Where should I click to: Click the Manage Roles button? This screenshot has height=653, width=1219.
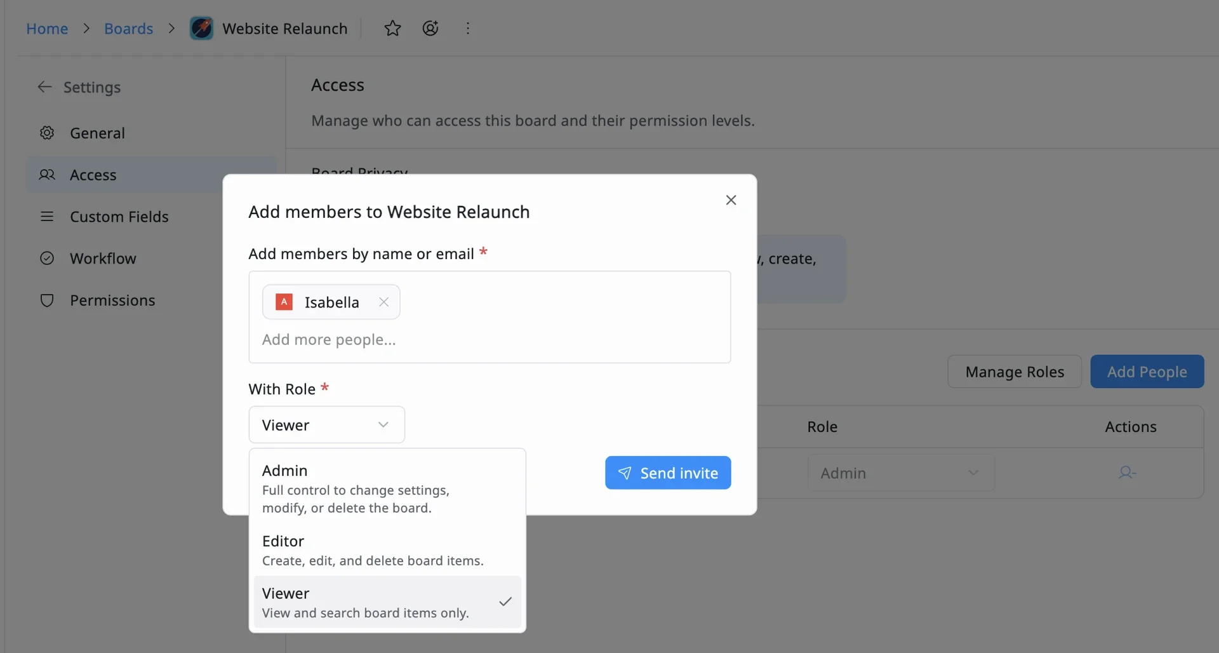(x=1014, y=372)
